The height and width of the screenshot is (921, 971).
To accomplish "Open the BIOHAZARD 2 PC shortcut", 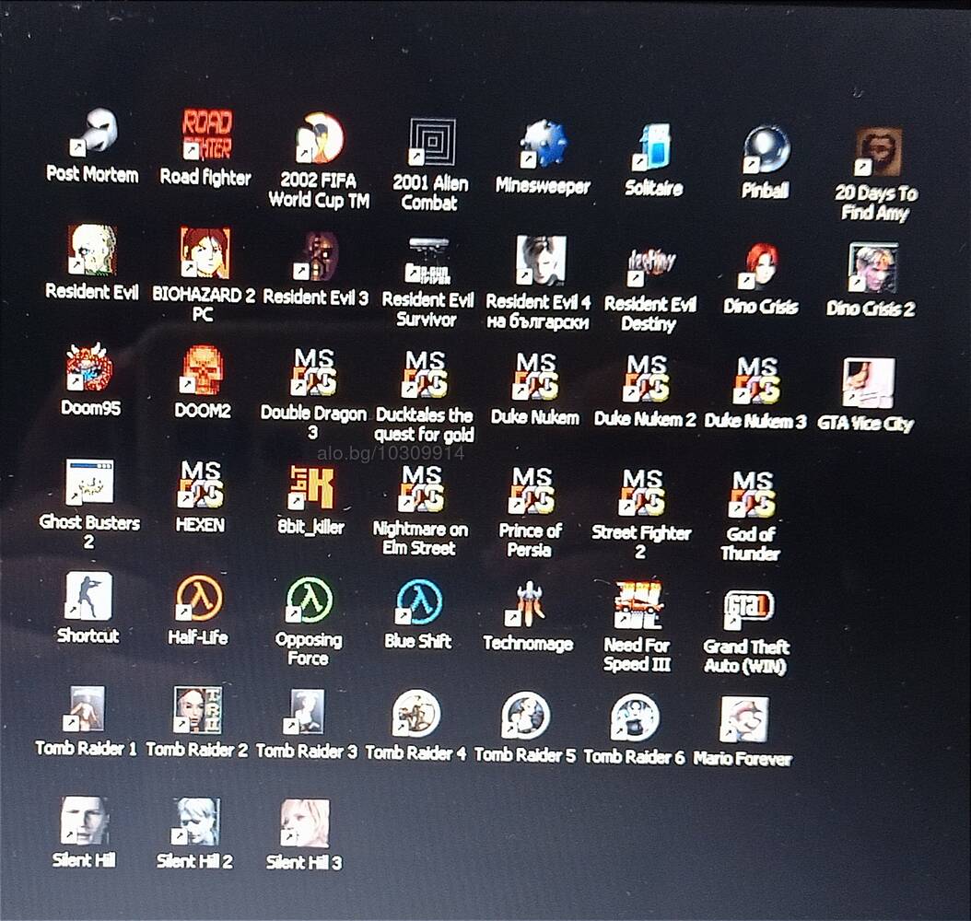I will pyautogui.click(x=205, y=252).
